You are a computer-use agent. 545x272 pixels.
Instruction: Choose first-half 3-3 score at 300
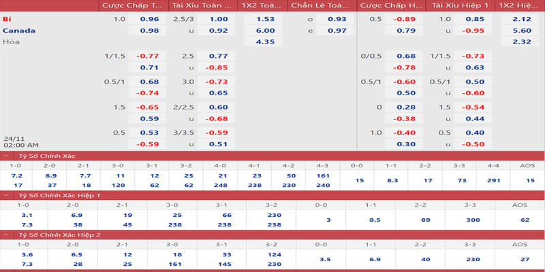(469, 220)
